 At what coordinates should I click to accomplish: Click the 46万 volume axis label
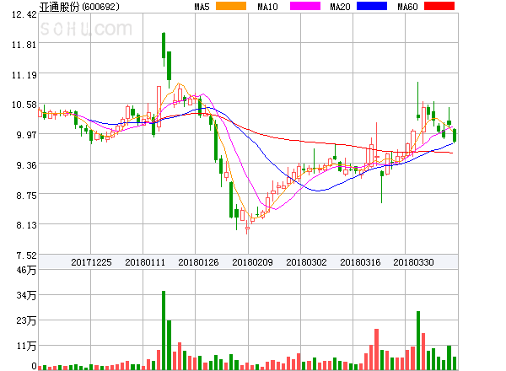[x=26, y=270]
